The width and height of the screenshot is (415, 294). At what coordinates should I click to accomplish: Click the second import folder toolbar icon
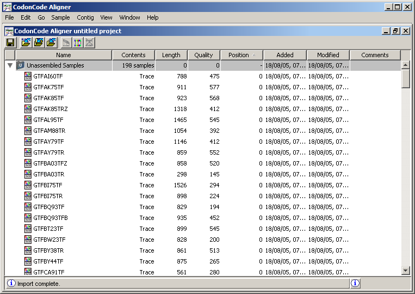click(39, 42)
